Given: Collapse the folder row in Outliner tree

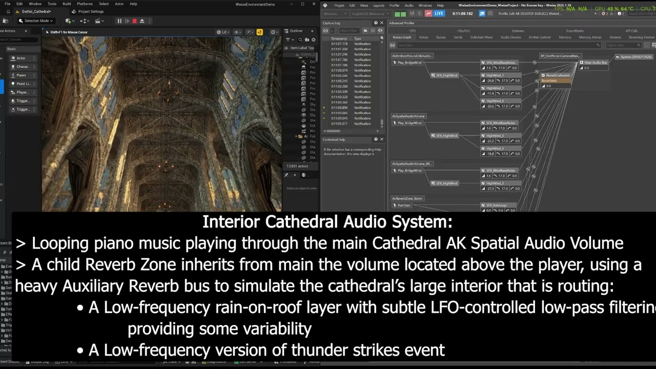Looking at the screenshot, I should click(297, 136).
